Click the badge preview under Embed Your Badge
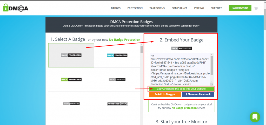The height and width of the screenshot is (125, 266). point(182,48)
